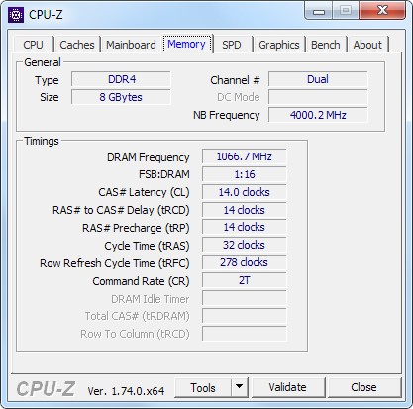Click the memory Type DDR4 field
Viewport: 413px width, 409px height.
[x=121, y=79]
